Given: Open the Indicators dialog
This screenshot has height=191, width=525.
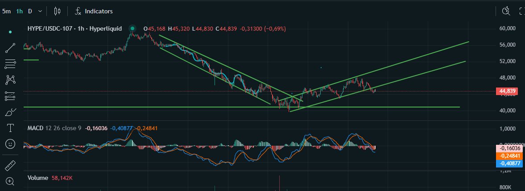Looking at the screenshot, I should pyautogui.click(x=93, y=11).
